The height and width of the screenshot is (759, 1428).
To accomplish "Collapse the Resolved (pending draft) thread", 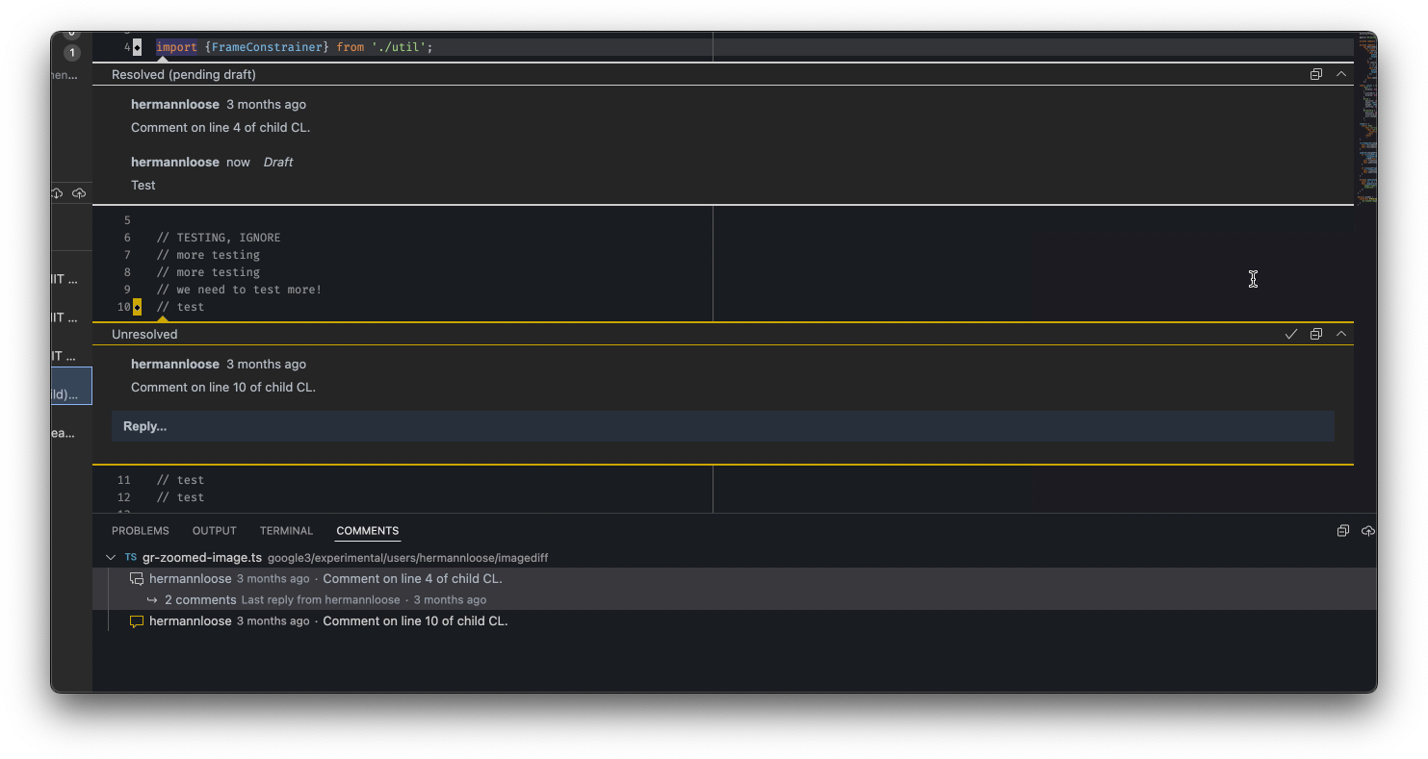I will [x=1341, y=74].
